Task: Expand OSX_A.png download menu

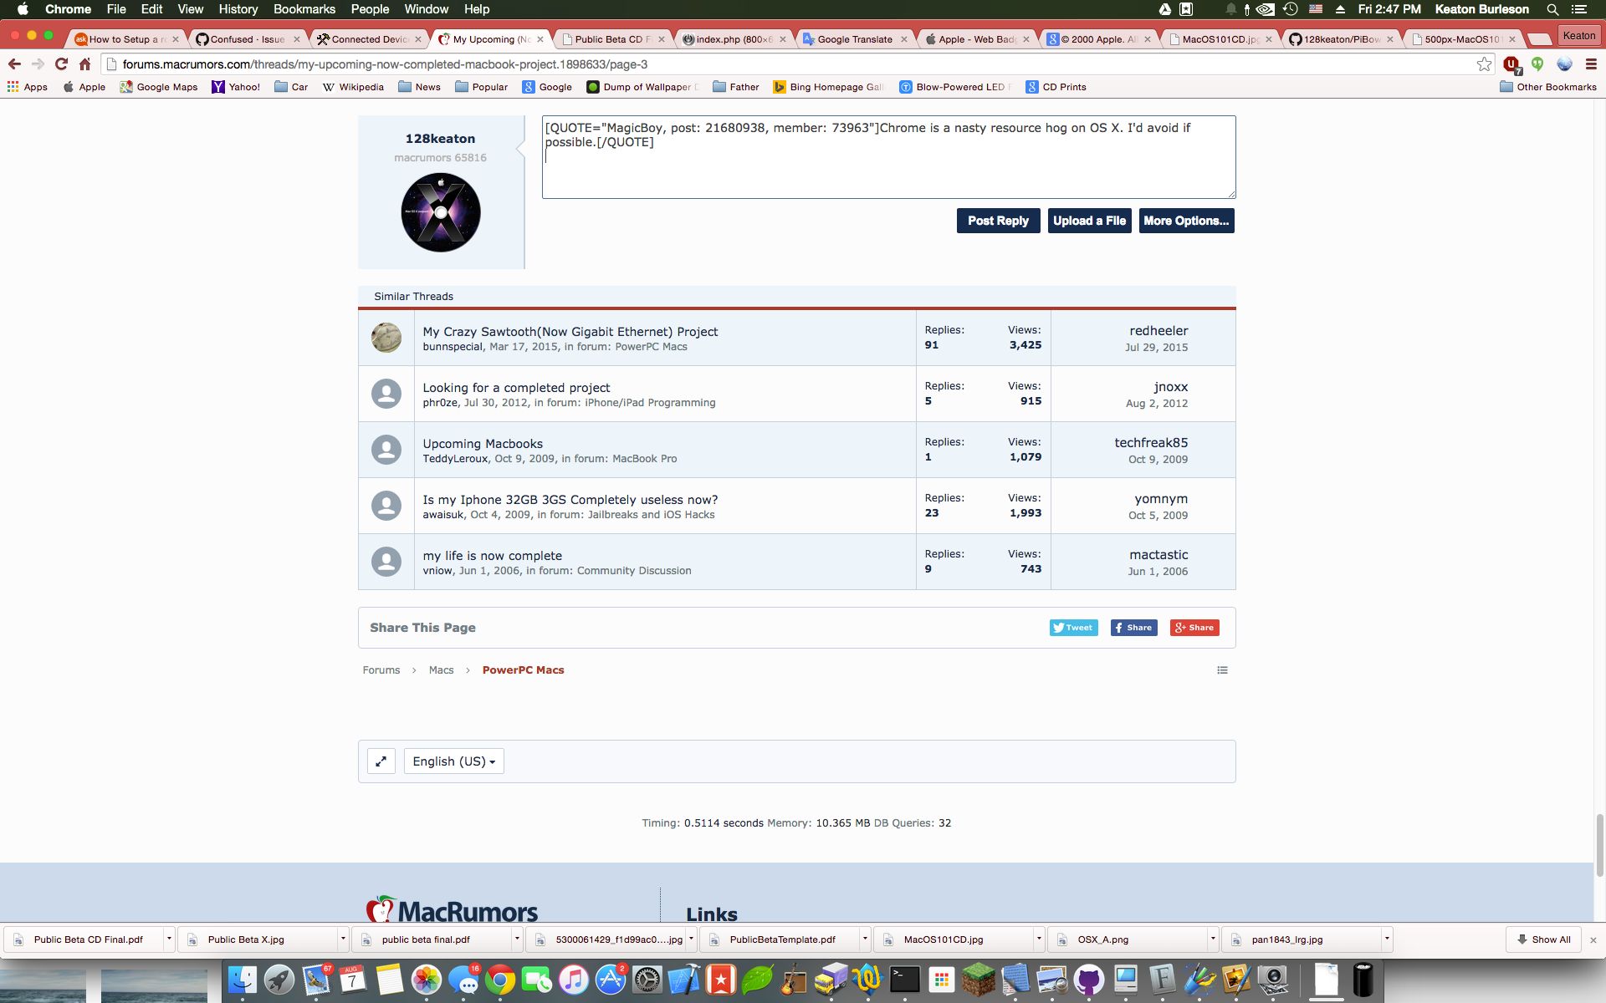Action: [1213, 939]
